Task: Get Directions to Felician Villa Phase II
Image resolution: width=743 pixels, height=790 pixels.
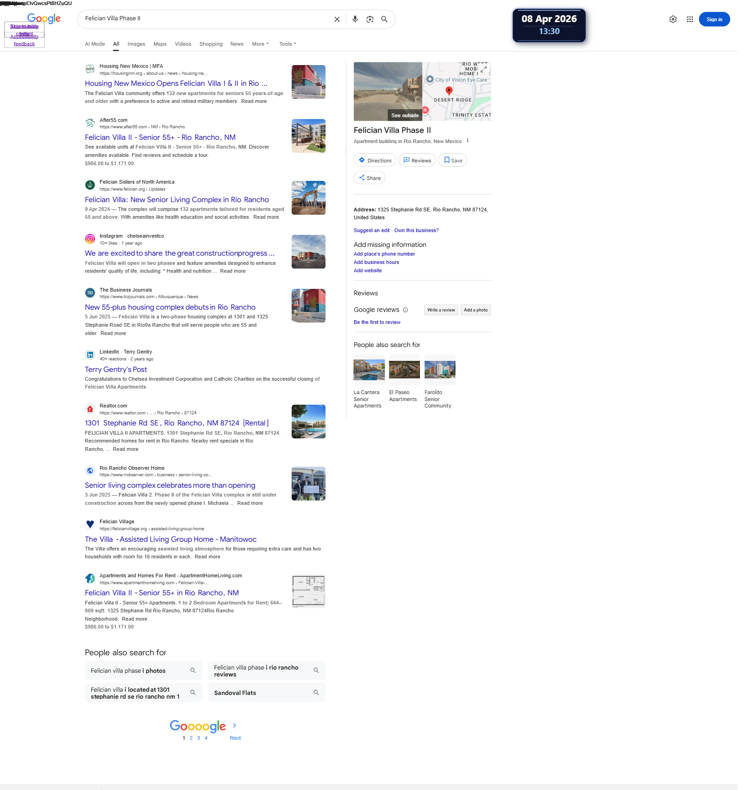Action: [375, 160]
